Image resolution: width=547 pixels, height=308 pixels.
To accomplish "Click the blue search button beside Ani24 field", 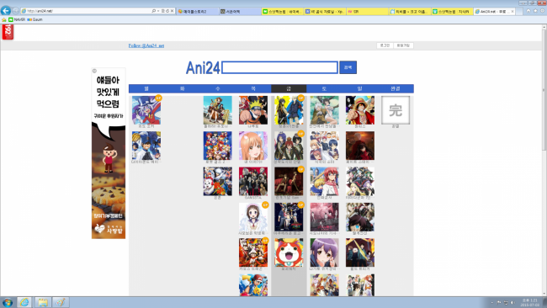I will (x=348, y=67).
